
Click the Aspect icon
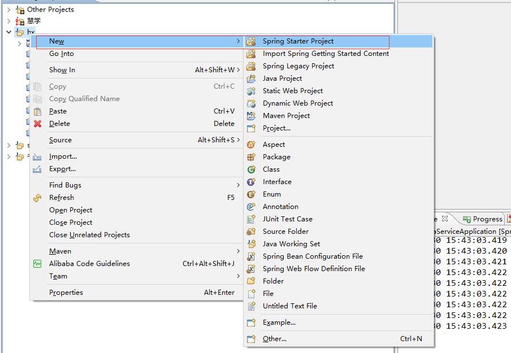click(252, 145)
